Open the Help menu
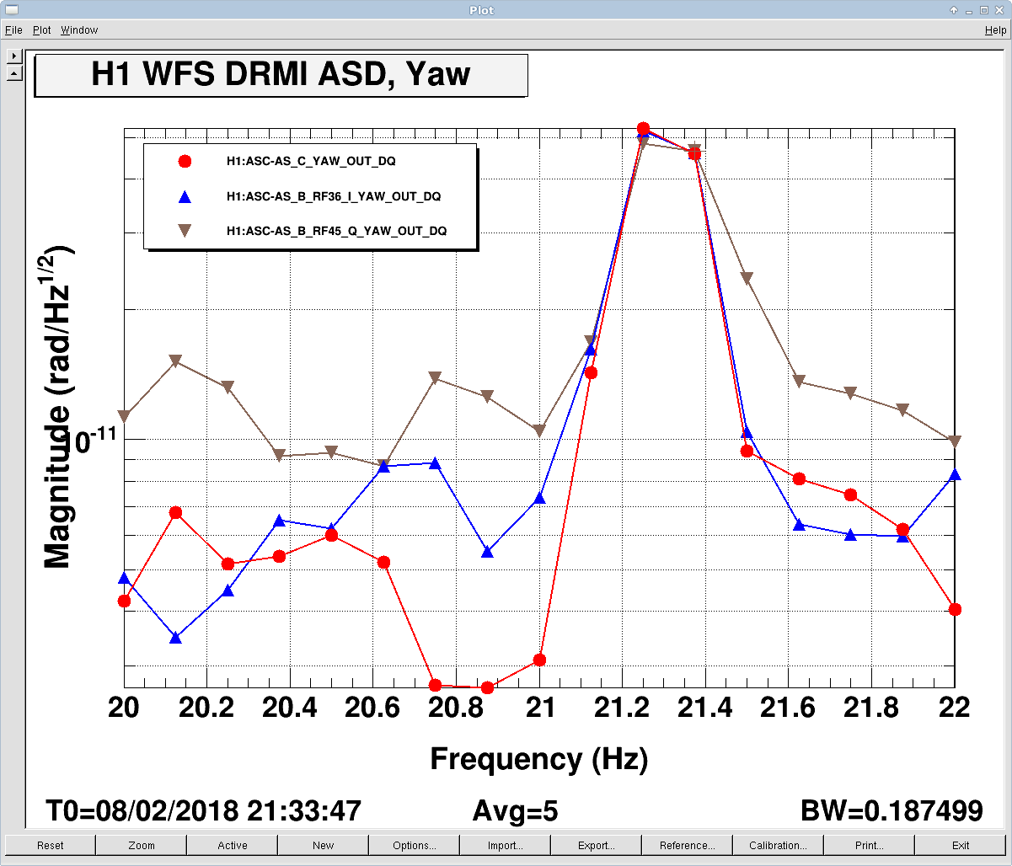The image size is (1012, 866). [995, 30]
